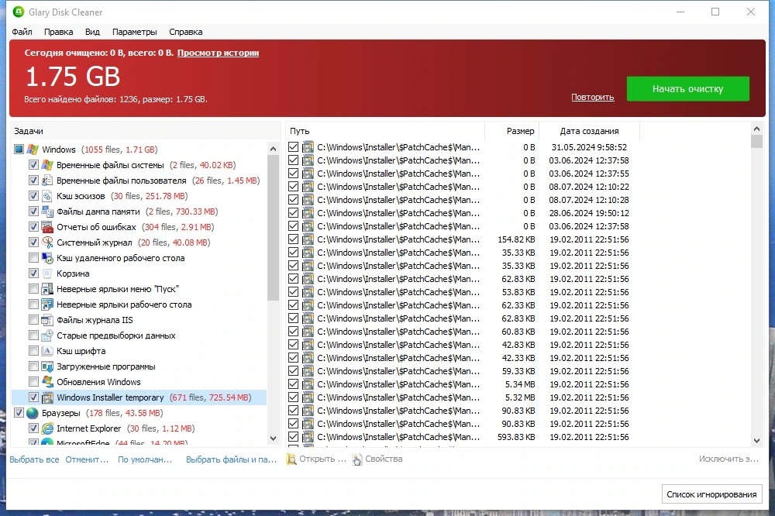
Task: Click the Начать очистку button
Action: pyautogui.click(x=687, y=88)
